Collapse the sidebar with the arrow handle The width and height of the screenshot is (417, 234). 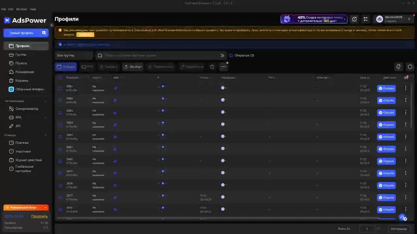tap(51, 25)
